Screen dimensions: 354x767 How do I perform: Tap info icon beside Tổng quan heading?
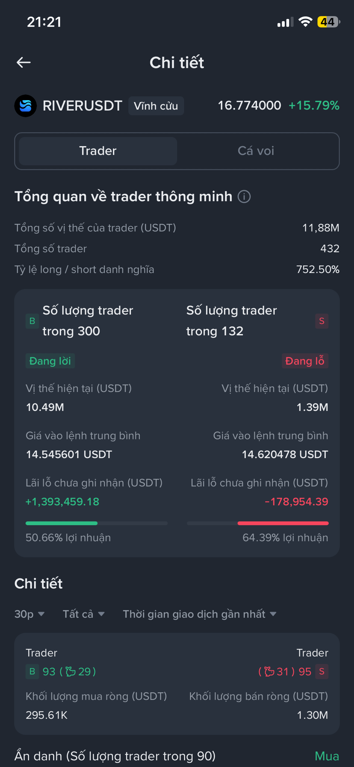pyautogui.click(x=244, y=197)
